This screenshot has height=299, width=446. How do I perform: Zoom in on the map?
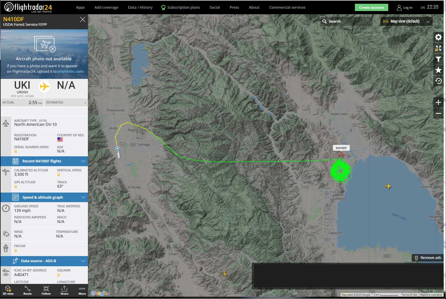pyautogui.click(x=438, y=102)
